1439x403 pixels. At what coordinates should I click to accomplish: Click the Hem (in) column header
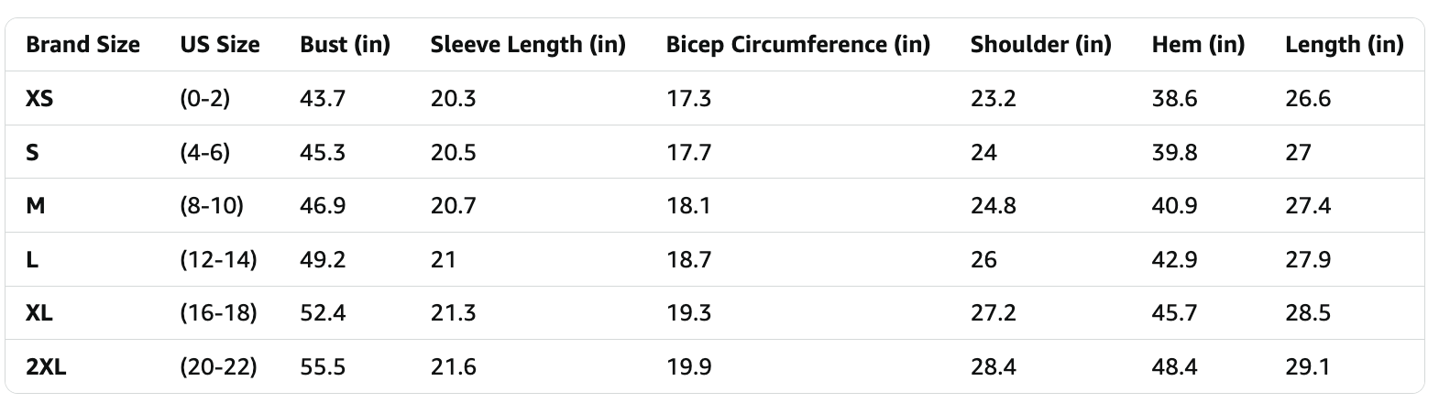point(1198,45)
